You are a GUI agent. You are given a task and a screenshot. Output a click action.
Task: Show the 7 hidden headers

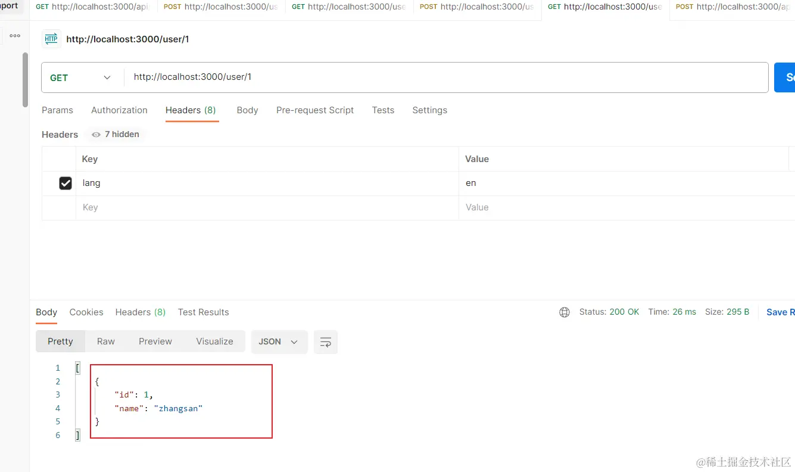point(116,135)
